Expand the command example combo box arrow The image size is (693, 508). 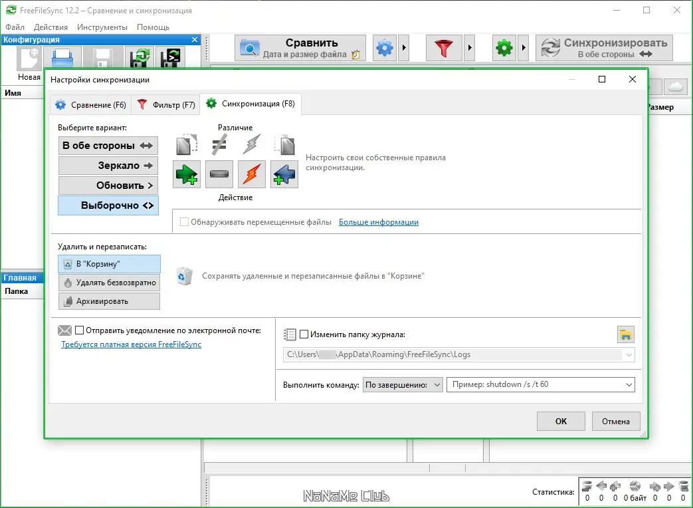(x=629, y=384)
